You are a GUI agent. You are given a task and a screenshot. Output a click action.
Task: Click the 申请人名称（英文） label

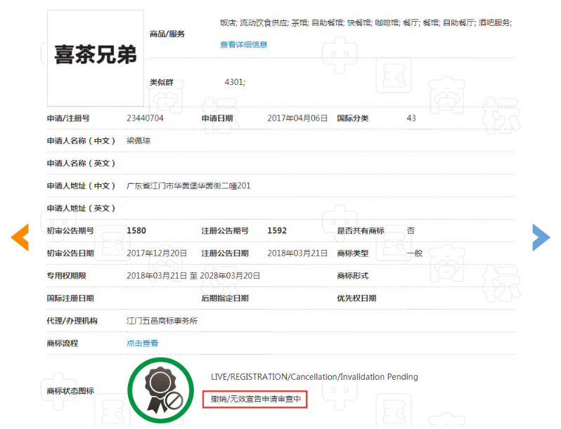[81, 163]
